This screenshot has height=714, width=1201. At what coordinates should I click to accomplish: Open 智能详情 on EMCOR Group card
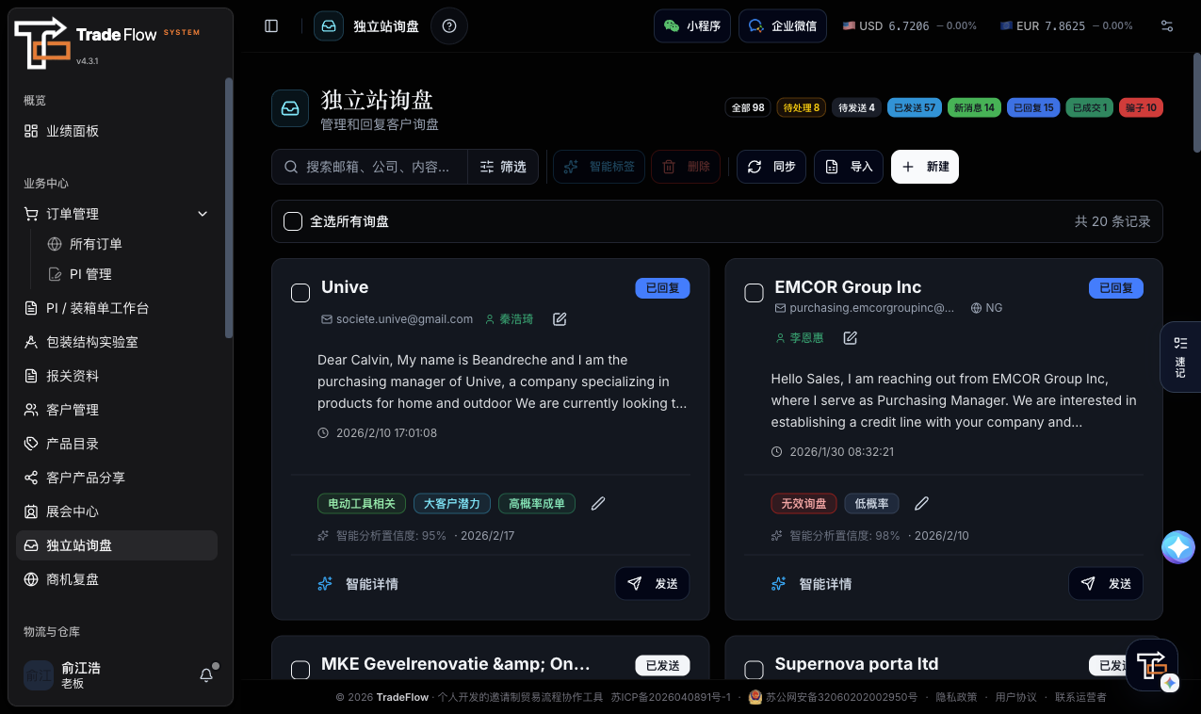coord(812,584)
